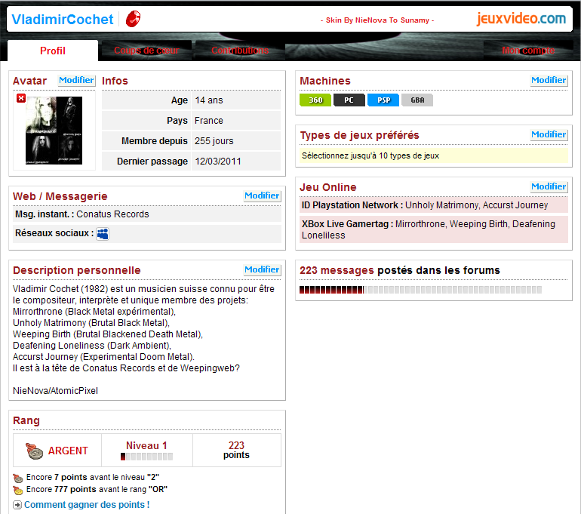Viewport: 581px width, 523px height.
Task: Click the medal icon beside 'Encore 7 points'
Action: [x=18, y=478]
